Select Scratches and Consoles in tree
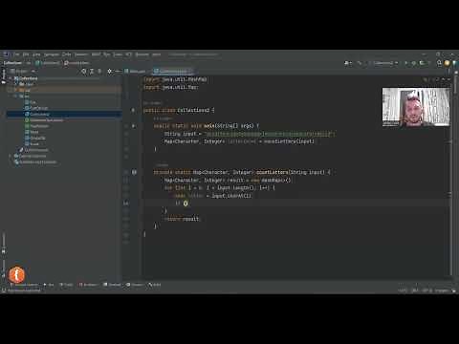 pos(35,162)
